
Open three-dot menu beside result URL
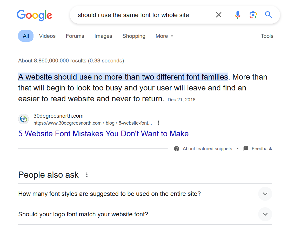pos(158,123)
